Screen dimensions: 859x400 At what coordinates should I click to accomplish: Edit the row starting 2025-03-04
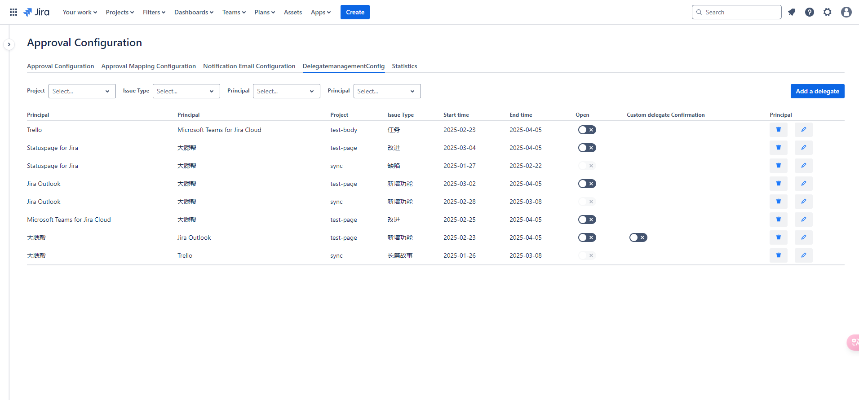tap(804, 148)
